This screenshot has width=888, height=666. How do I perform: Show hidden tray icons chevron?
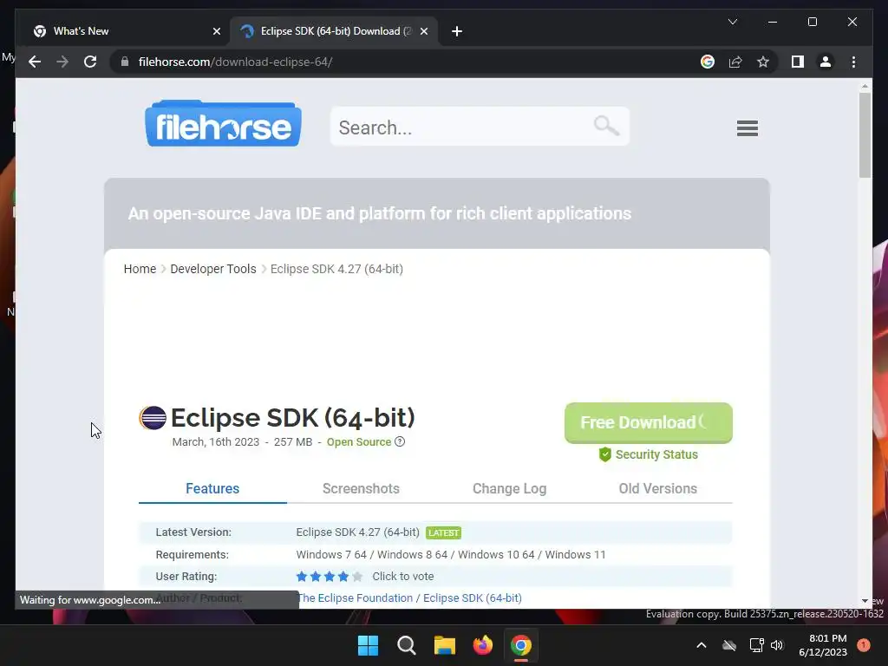[701, 645]
